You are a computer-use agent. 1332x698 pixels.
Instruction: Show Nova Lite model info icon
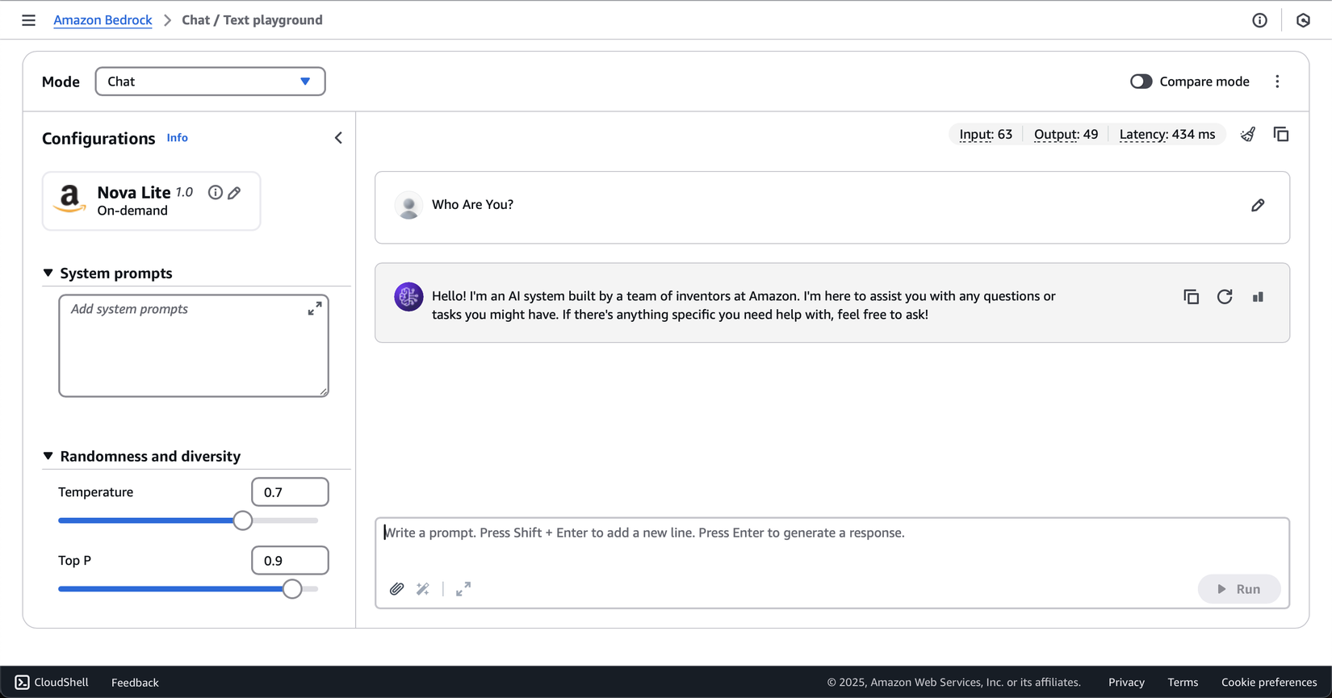click(x=215, y=192)
